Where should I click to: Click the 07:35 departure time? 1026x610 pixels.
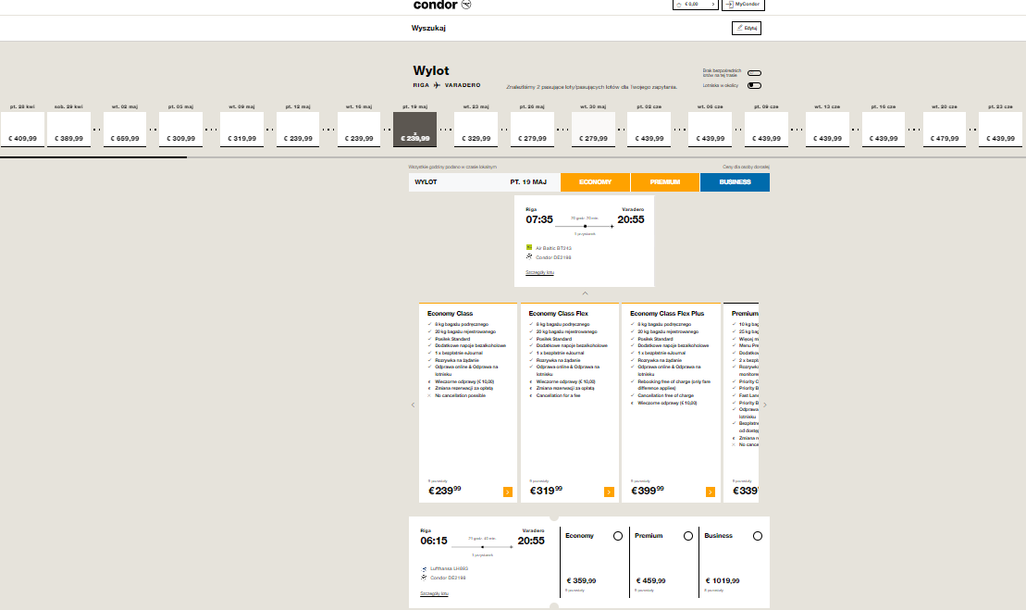[x=539, y=220]
